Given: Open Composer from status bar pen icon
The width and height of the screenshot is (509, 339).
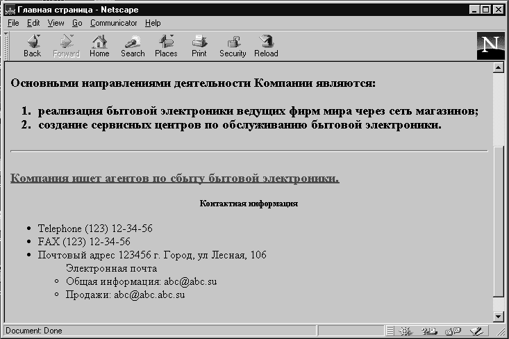Looking at the screenshot, I should [476, 331].
